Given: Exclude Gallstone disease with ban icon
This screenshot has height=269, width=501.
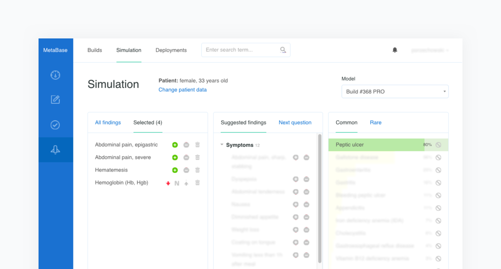Looking at the screenshot, I should 438,158.
